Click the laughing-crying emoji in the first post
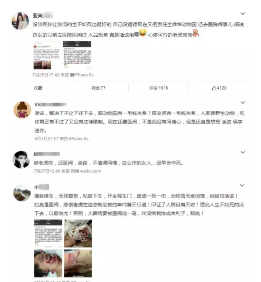The image size is (261, 282). click(143, 33)
